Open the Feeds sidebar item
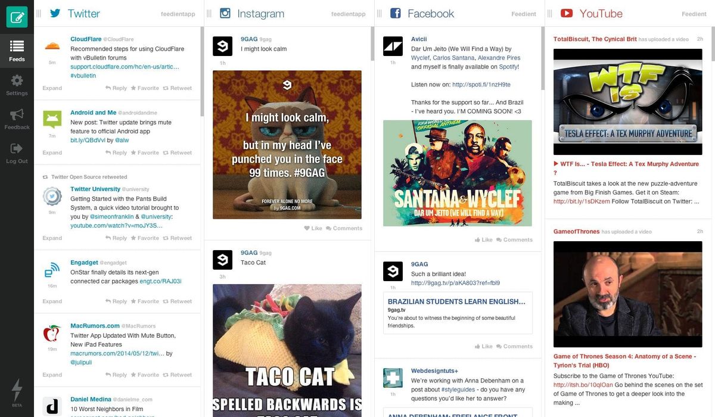Screen dimensions: 715x417 tap(17, 50)
